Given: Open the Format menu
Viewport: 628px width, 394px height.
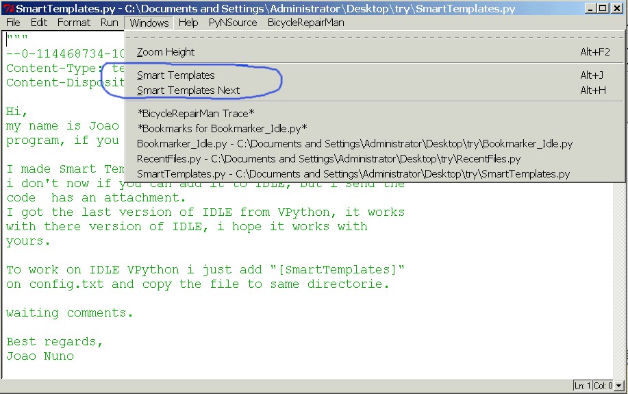Looking at the screenshot, I should (x=74, y=23).
